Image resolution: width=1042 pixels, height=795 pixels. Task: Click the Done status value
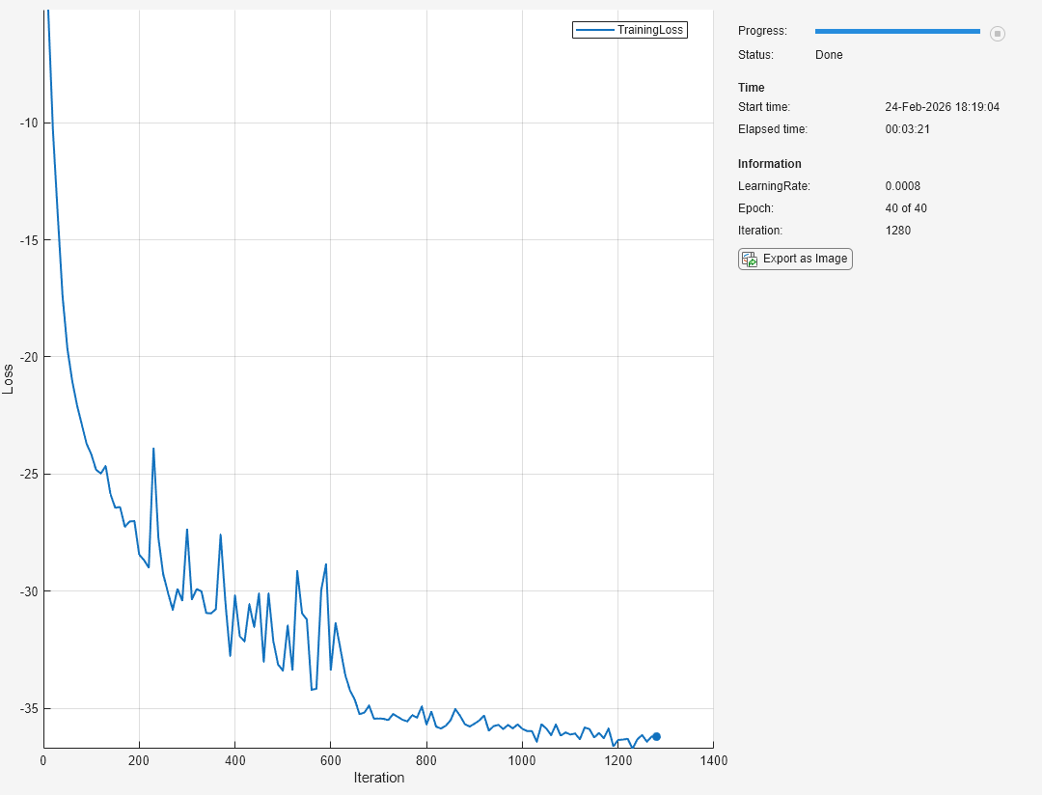[x=829, y=55]
